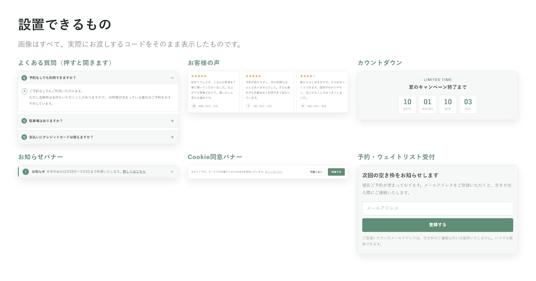Click the five-star rating in M様's review
Screen dimensions: 536x281
[x=199, y=76]
